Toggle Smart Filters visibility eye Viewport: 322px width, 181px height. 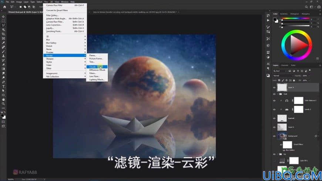[281, 145]
